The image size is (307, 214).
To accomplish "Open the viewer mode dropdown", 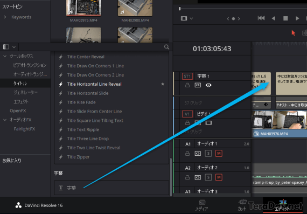I will coord(191,18).
